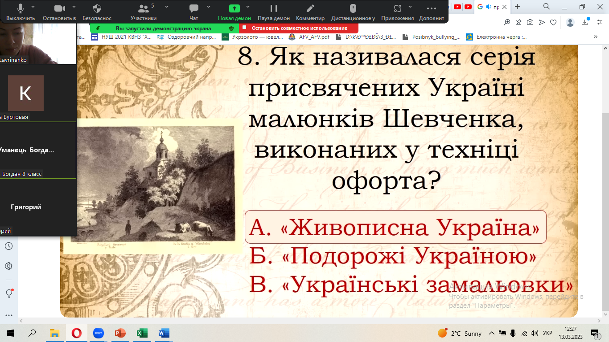Click the Shevchenko etching picture
Screen dimensions: 609x342
tap(153, 186)
